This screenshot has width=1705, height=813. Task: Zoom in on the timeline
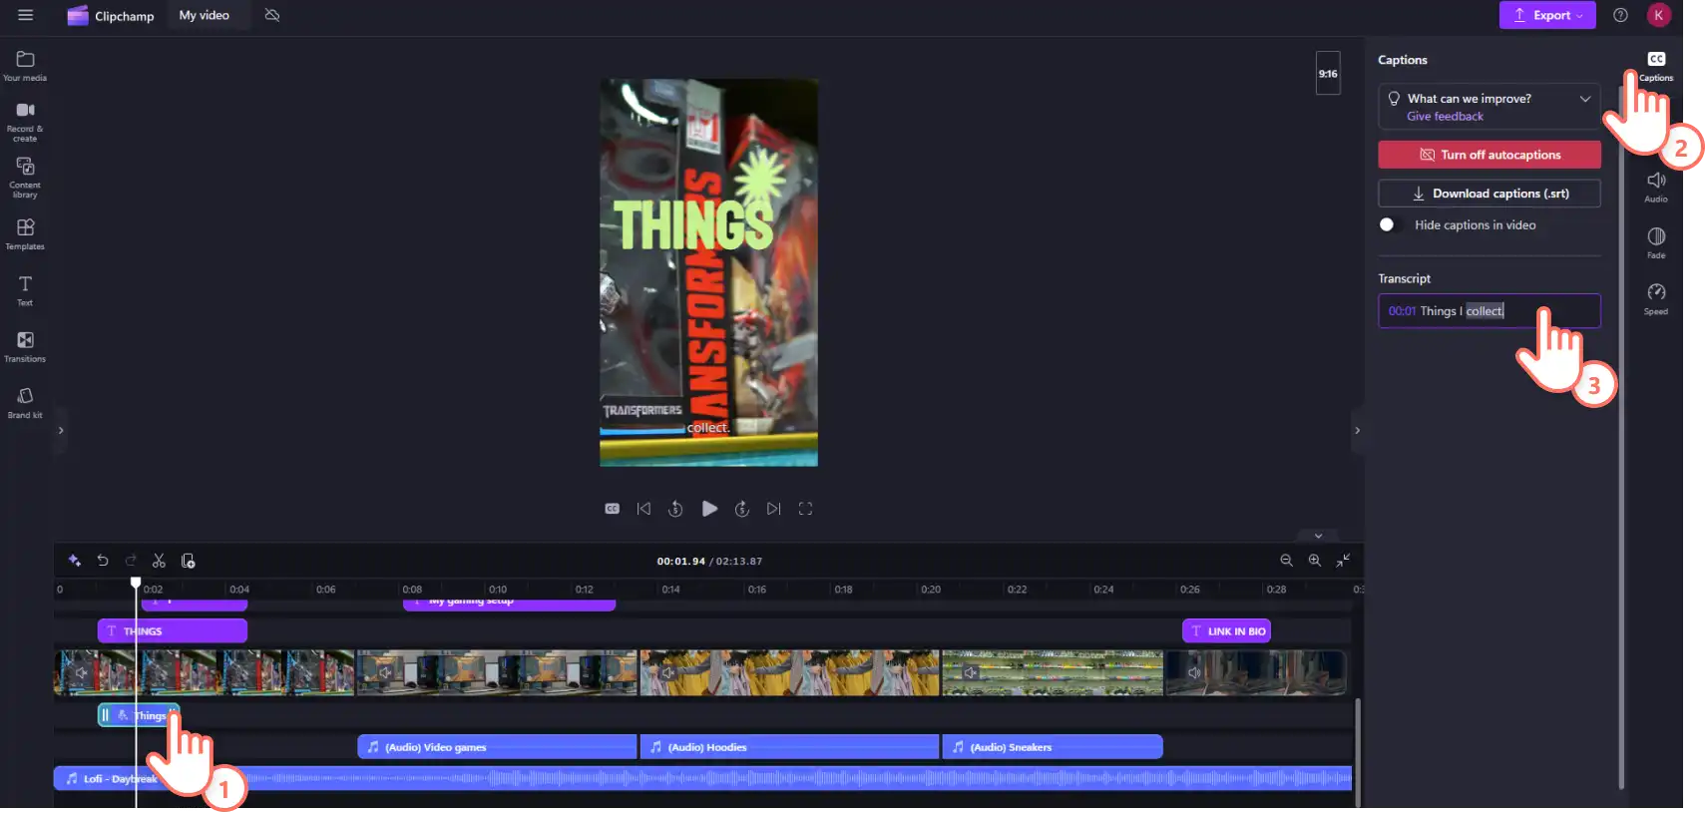pyautogui.click(x=1315, y=561)
